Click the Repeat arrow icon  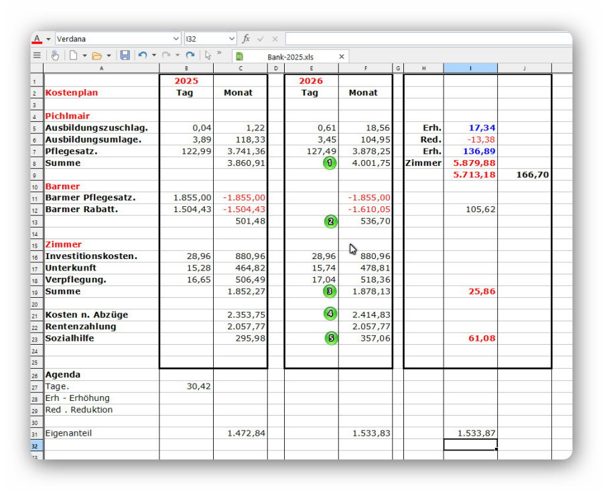[x=190, y=56]
